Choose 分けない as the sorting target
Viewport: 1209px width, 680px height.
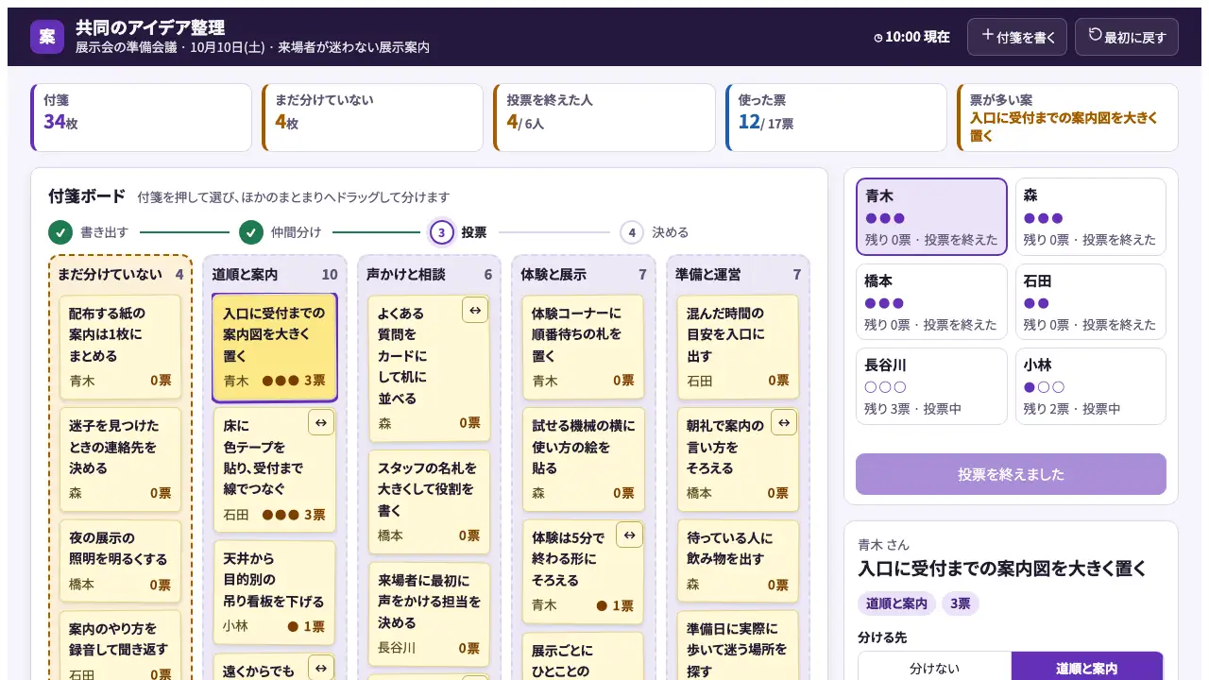pyautogui.click(x=934, y=668)
